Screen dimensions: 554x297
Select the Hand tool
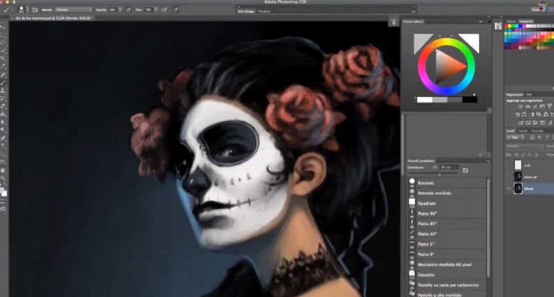tap(3, 170)
